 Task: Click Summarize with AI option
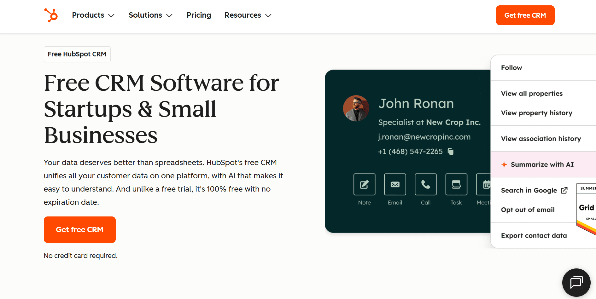tap(543, 164)
